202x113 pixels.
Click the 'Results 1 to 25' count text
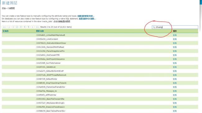coord(56,27)
